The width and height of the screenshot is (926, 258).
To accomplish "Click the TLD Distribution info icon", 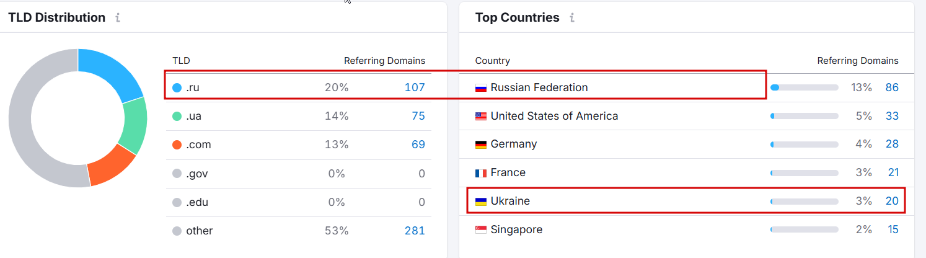I will (118, 18).
